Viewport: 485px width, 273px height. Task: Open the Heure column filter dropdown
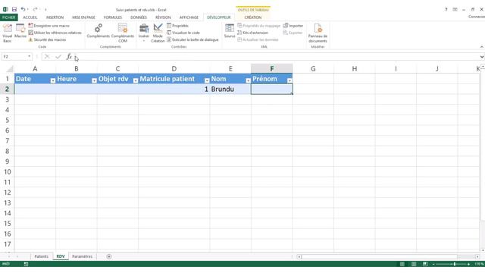94,80
